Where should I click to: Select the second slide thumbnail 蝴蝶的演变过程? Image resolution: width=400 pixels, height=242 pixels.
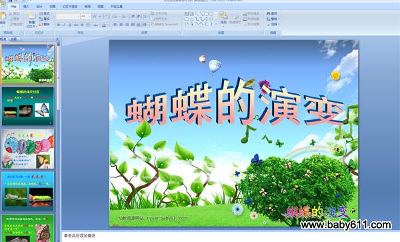[28, 106]
